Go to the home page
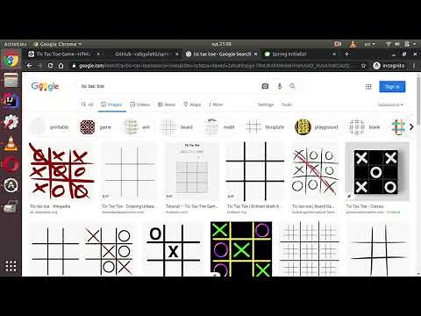The width and height of the screenshot is (421, 316). point(61,66)
